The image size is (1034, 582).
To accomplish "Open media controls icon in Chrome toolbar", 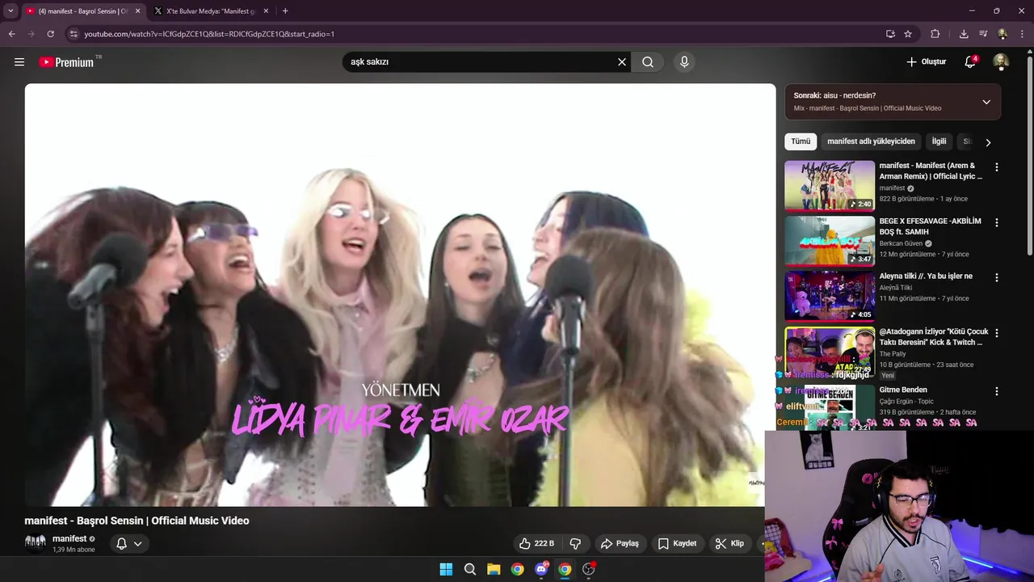I will pos(983,34).
